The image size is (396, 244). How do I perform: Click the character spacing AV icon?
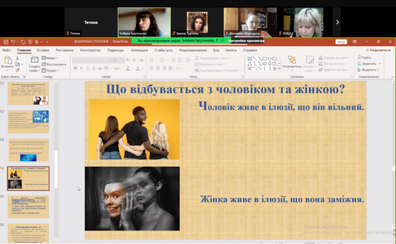pos(106,69)
